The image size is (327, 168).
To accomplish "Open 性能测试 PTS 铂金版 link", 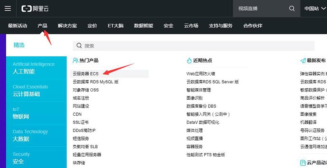I will tap(206, 155).
